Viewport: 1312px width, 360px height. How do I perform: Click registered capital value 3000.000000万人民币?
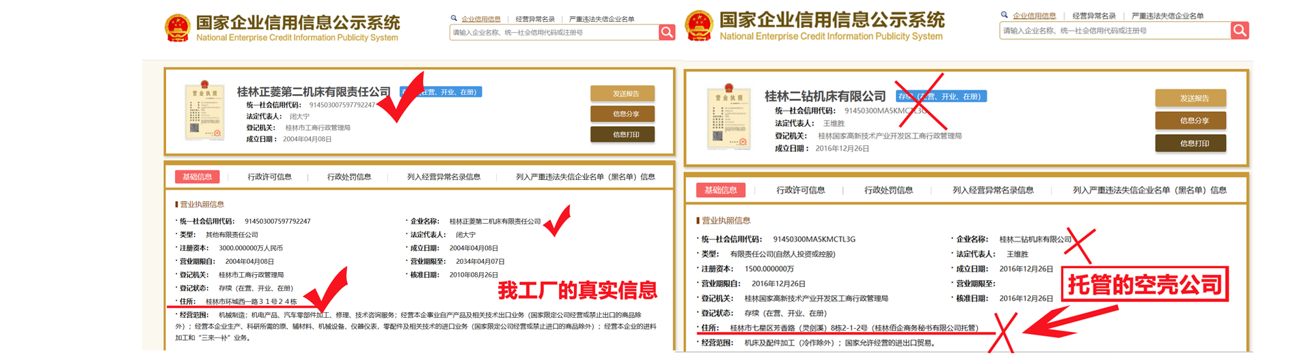pos(251,248)
